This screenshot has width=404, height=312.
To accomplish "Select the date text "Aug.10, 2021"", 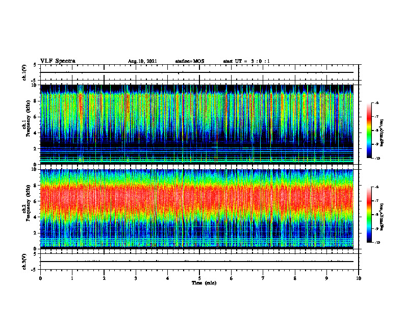I will pyautogui.click(x=142, y=61).
